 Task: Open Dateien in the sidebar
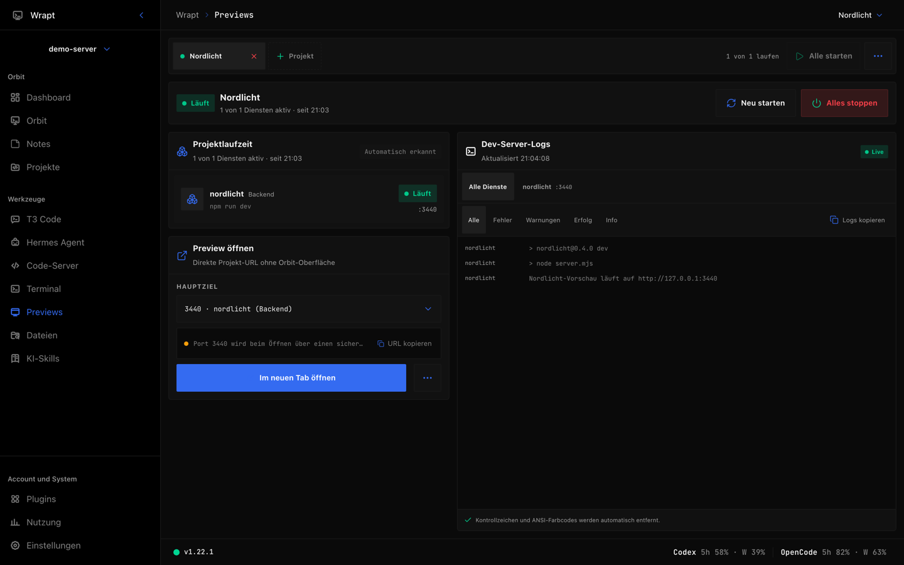(x=80, y=335)
